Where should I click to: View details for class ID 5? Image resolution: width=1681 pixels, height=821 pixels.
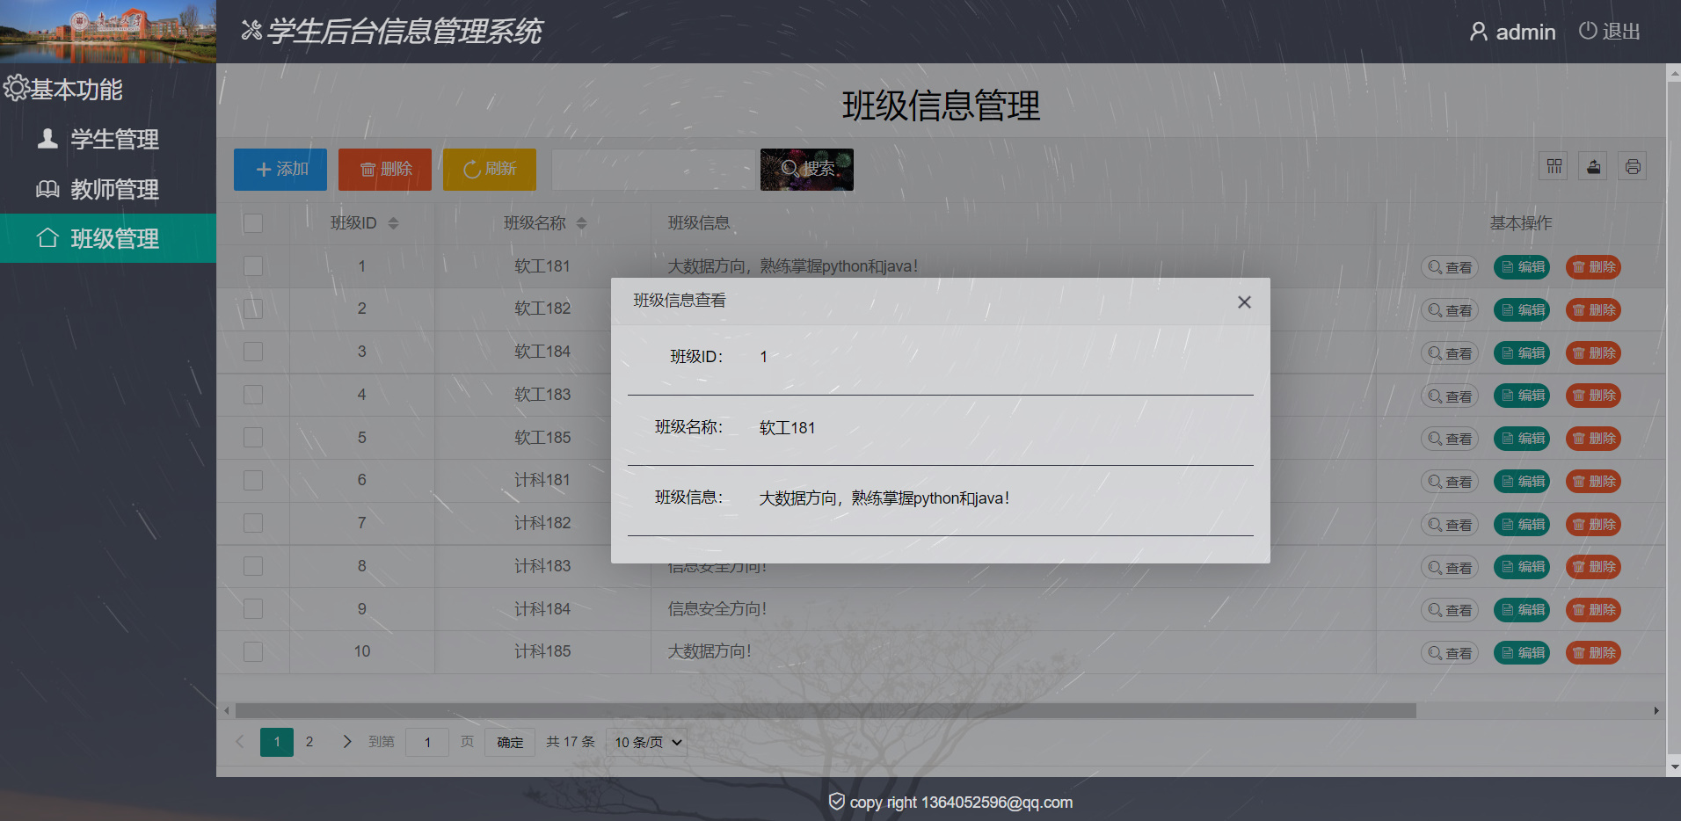coord(1450,439)
